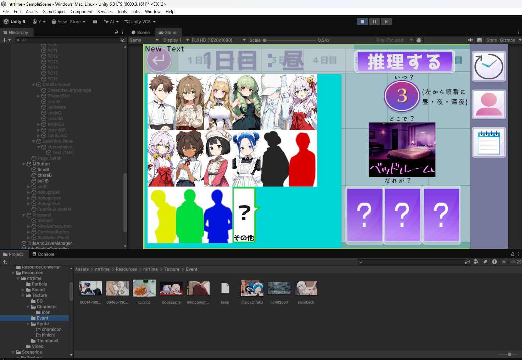The image size is (522, 360).
Task: Open the Unity VCS dropdown
Action: tap(140, 22)
